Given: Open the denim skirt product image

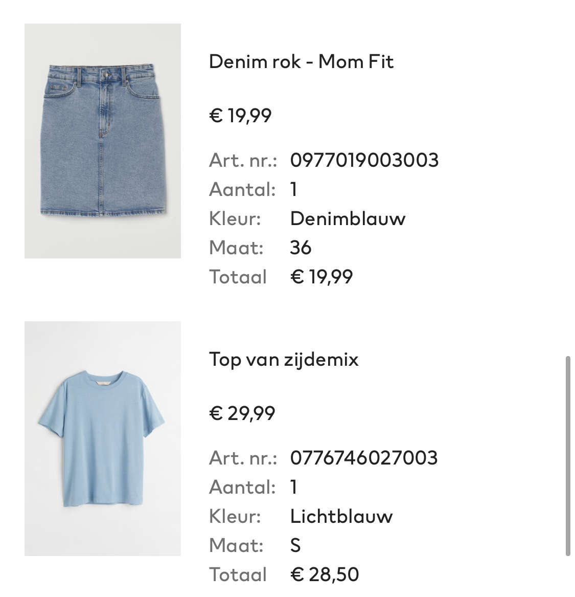Looking at the screenshot, I should pyautogui.click(x=103, y=141).
